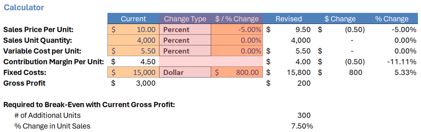
Task: Click the Variable Cost per Unit current value cell
Action: (x=133, y=51)
